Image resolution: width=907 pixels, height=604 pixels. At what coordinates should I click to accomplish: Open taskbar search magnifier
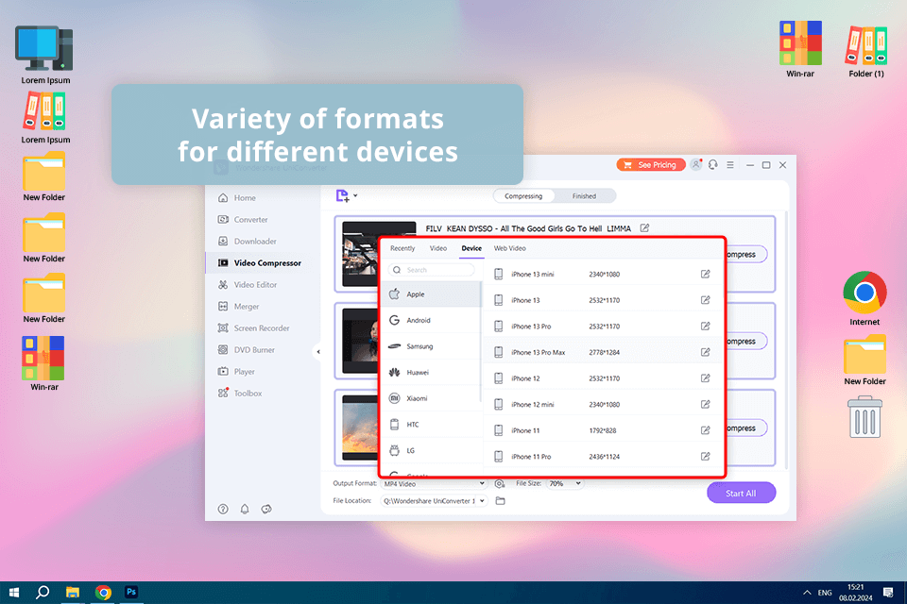[x=43, y=593]
